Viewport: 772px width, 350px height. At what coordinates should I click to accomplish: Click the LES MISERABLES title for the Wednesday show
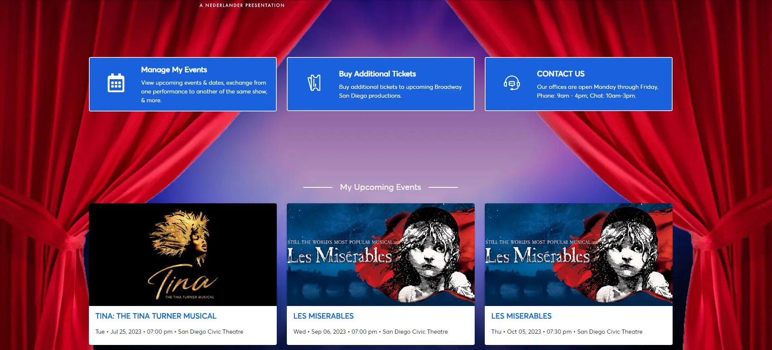pos(323,316)
